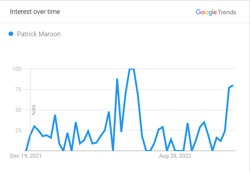Click the blue Patrick Maroon legend dot

pyautogui.click(x=11, y=34)
